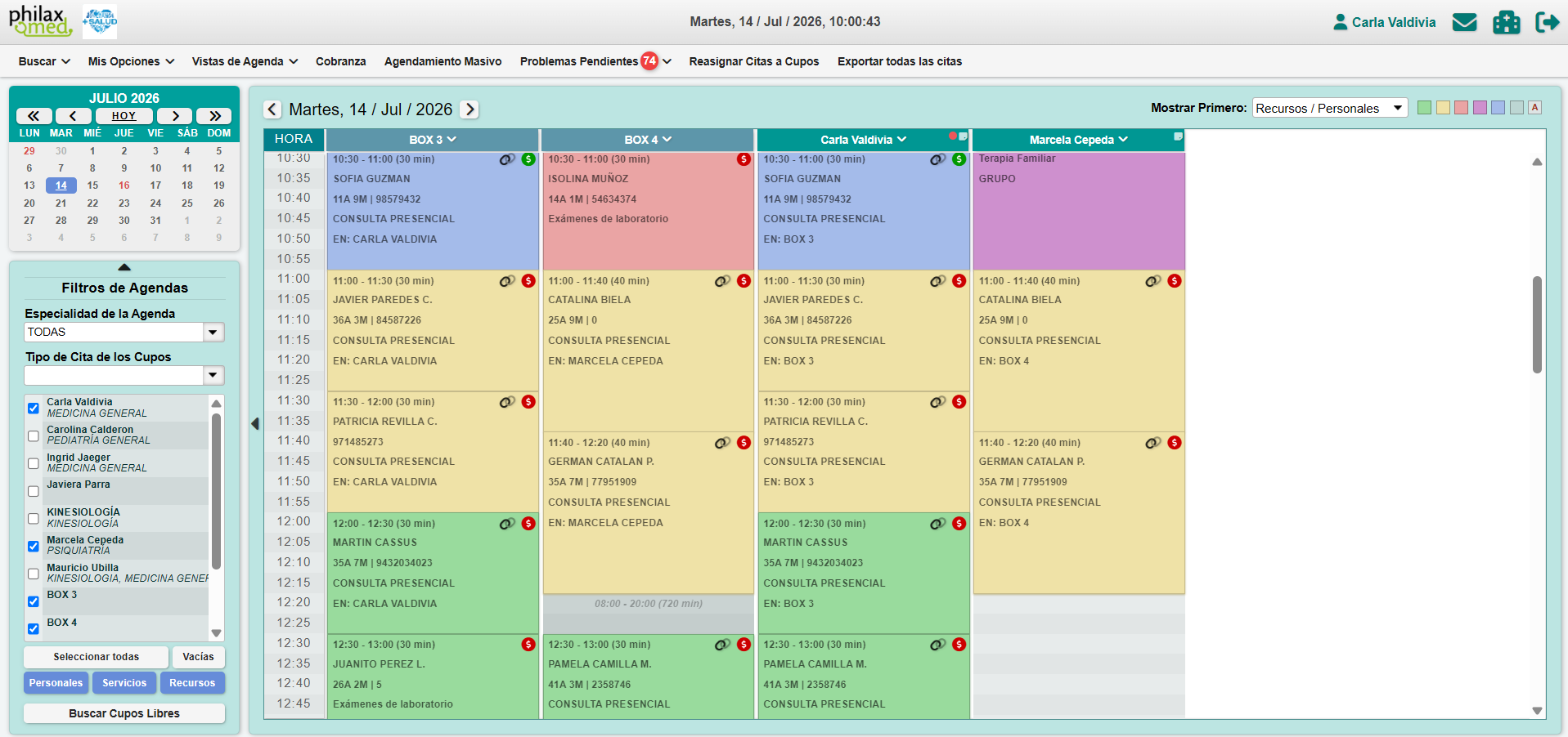Jump back one year with double-left arrow in calendar
Image resolution: width=1568 pixels, height=737 pixels.
pyautogui.click(x=34, y=116)
